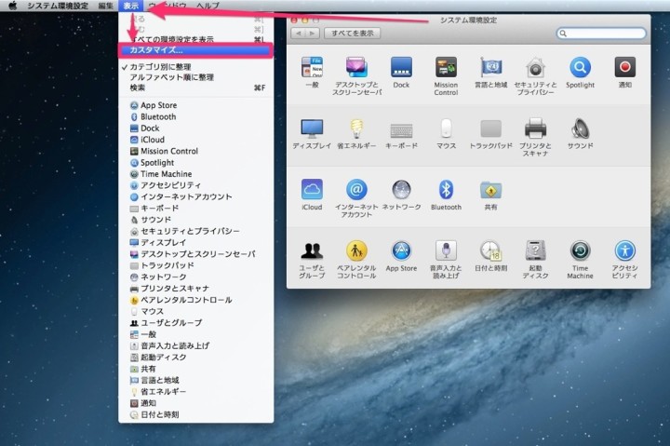Open 起動ディスク icon in preferences window
Viewport: 670px width, 446px height.
pos(535,250)
